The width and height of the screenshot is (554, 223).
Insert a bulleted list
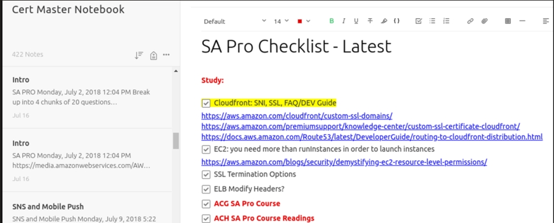pos(432,21)
